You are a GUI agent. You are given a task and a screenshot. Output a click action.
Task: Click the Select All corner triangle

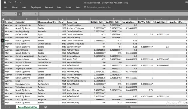click(x=3, y=19)
